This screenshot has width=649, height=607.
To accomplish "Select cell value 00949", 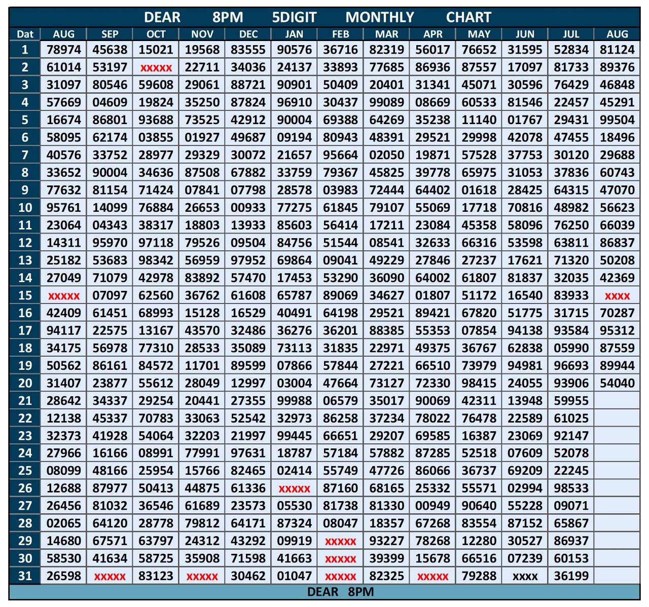I will (x=432, y=506).
